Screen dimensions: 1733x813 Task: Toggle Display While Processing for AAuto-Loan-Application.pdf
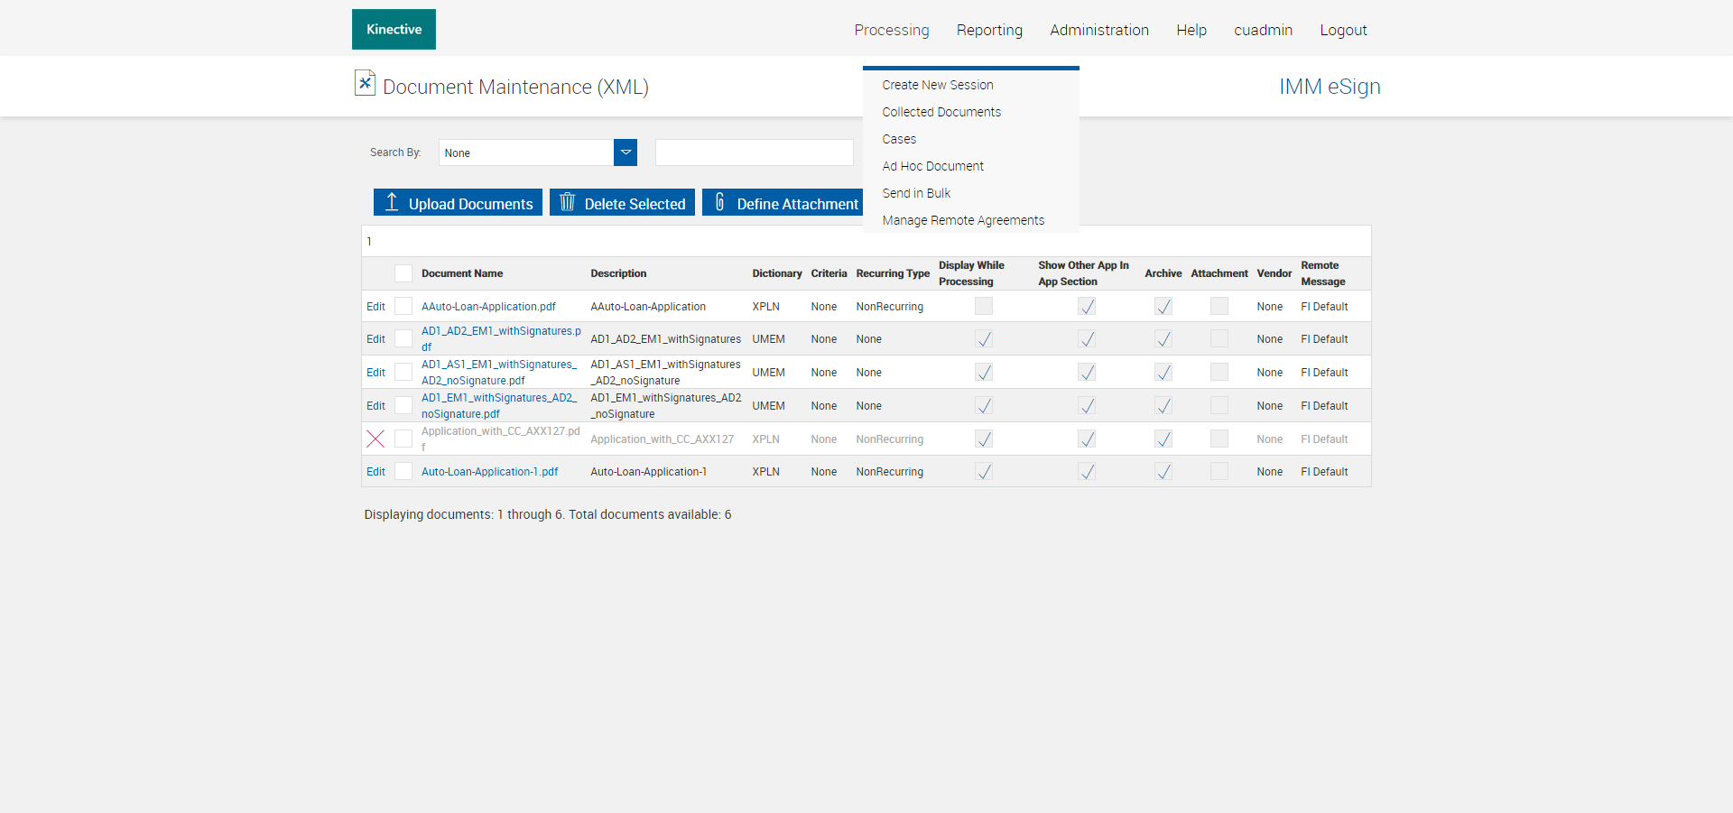click(983, 307)
